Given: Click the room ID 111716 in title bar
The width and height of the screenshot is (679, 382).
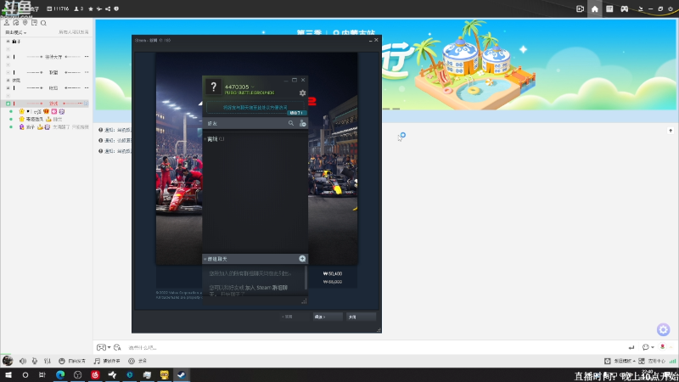Looking at the screenshot, I should 58,8.
